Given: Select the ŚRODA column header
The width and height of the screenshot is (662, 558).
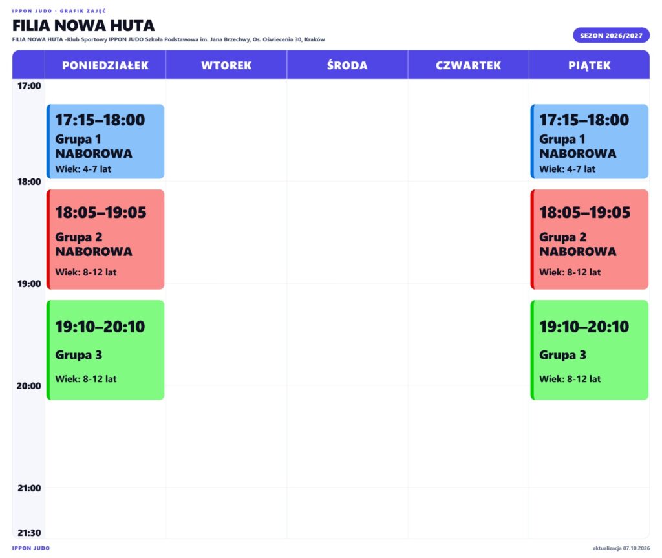Looking at the screenshot, I should [347, 65].
